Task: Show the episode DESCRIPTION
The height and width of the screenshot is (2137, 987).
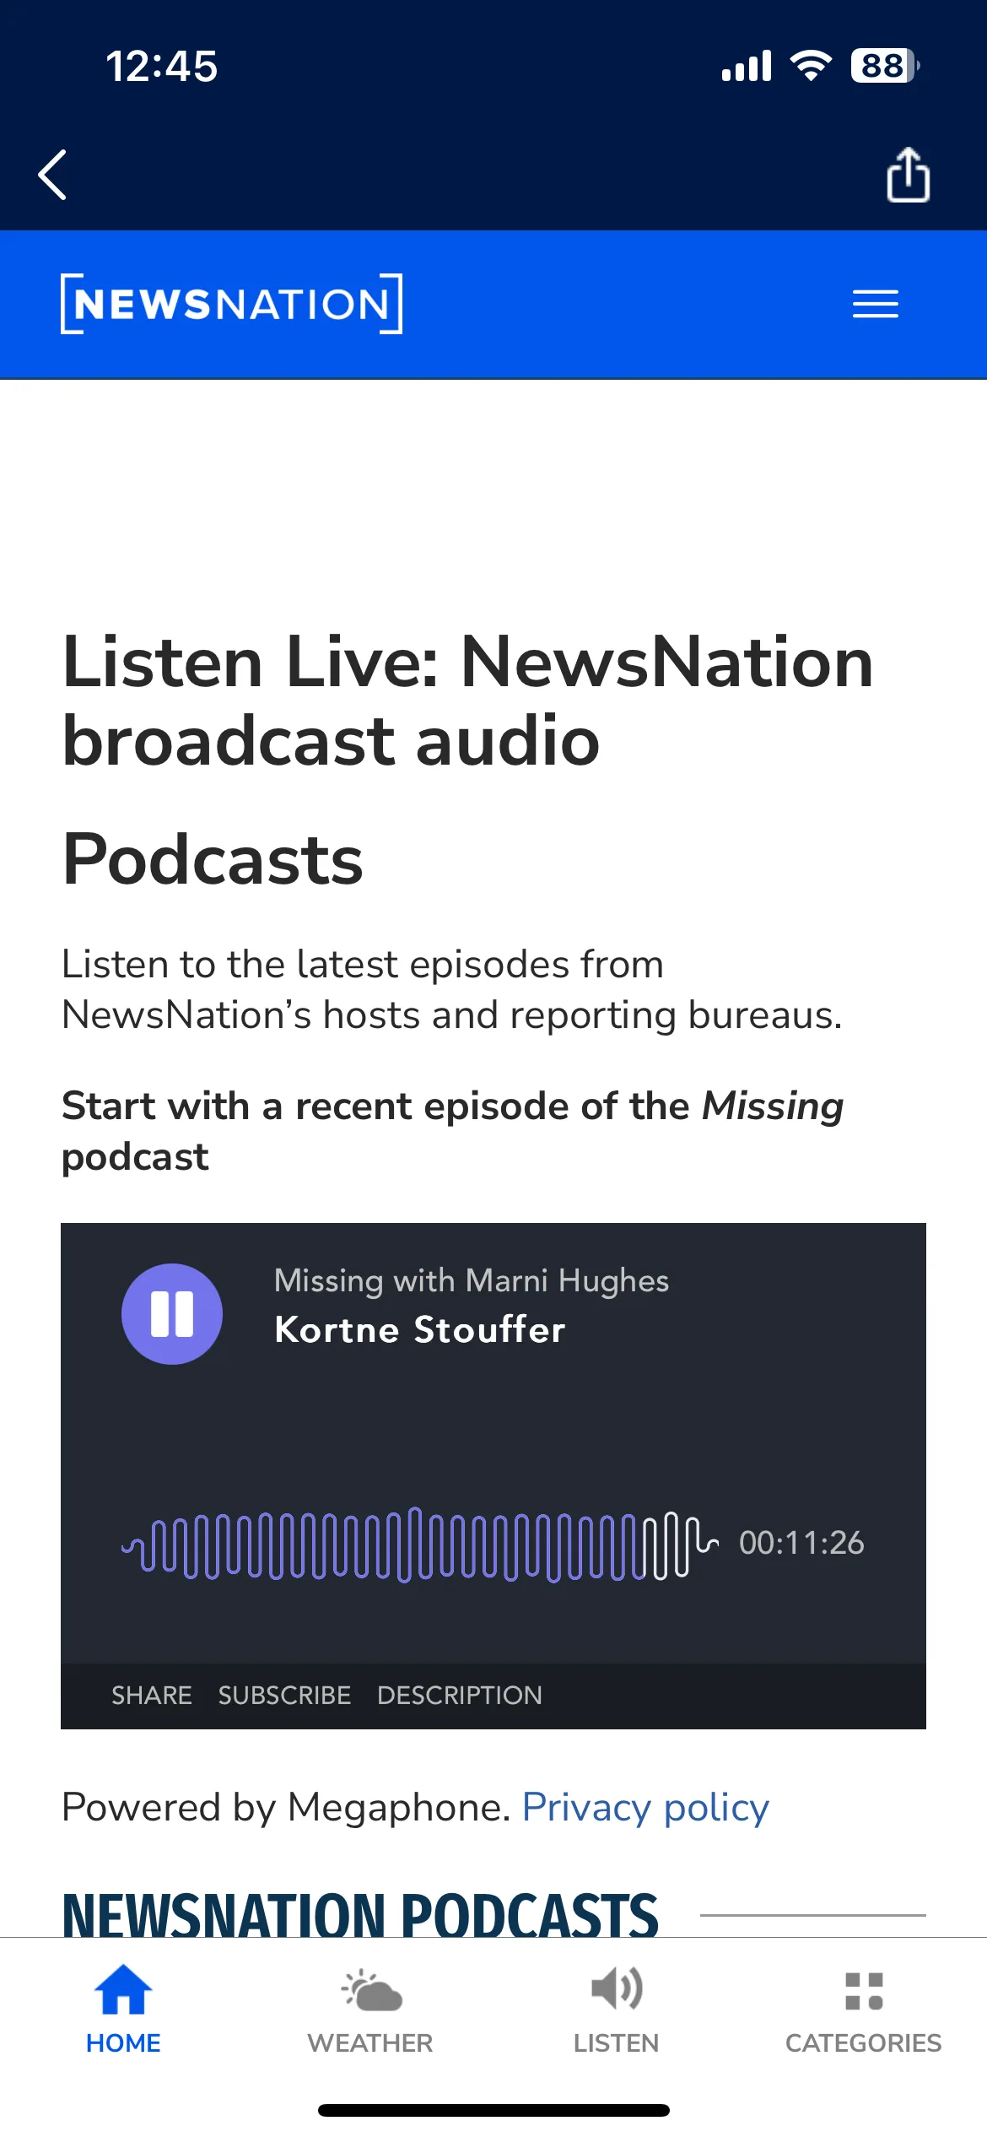Action: [460, 1695]
